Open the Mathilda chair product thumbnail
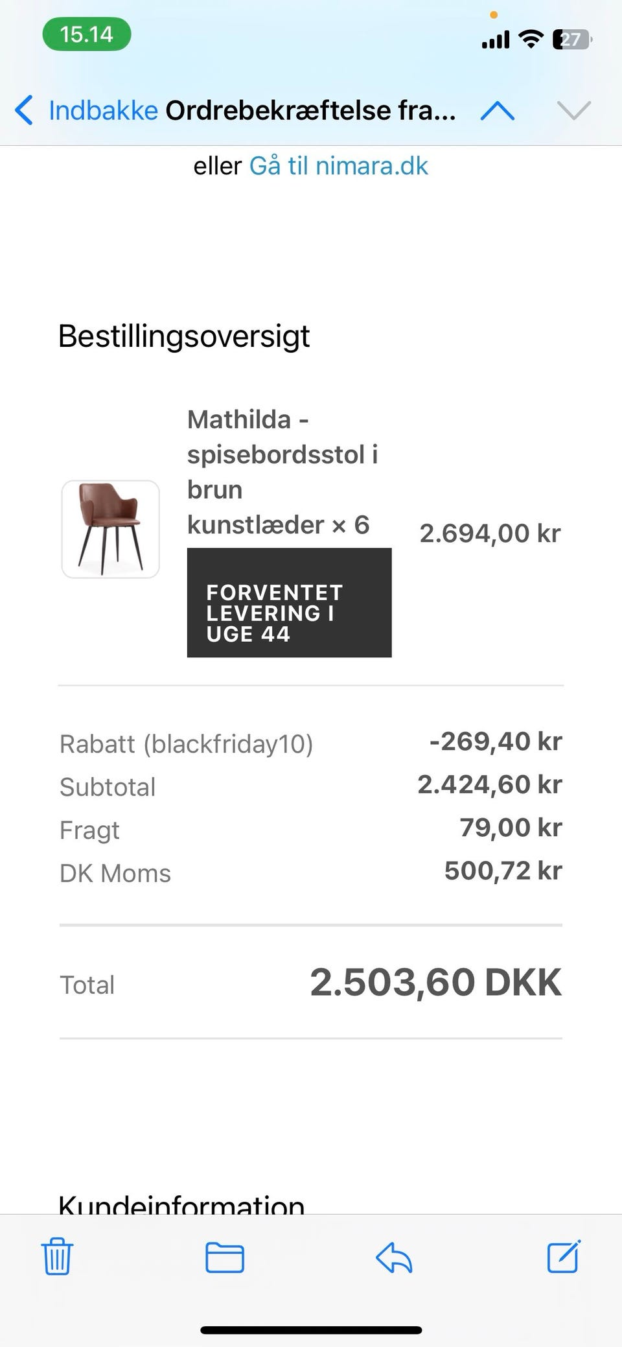Image resolution: width=622 pixels, height=1347 pixels. (110, 529)
